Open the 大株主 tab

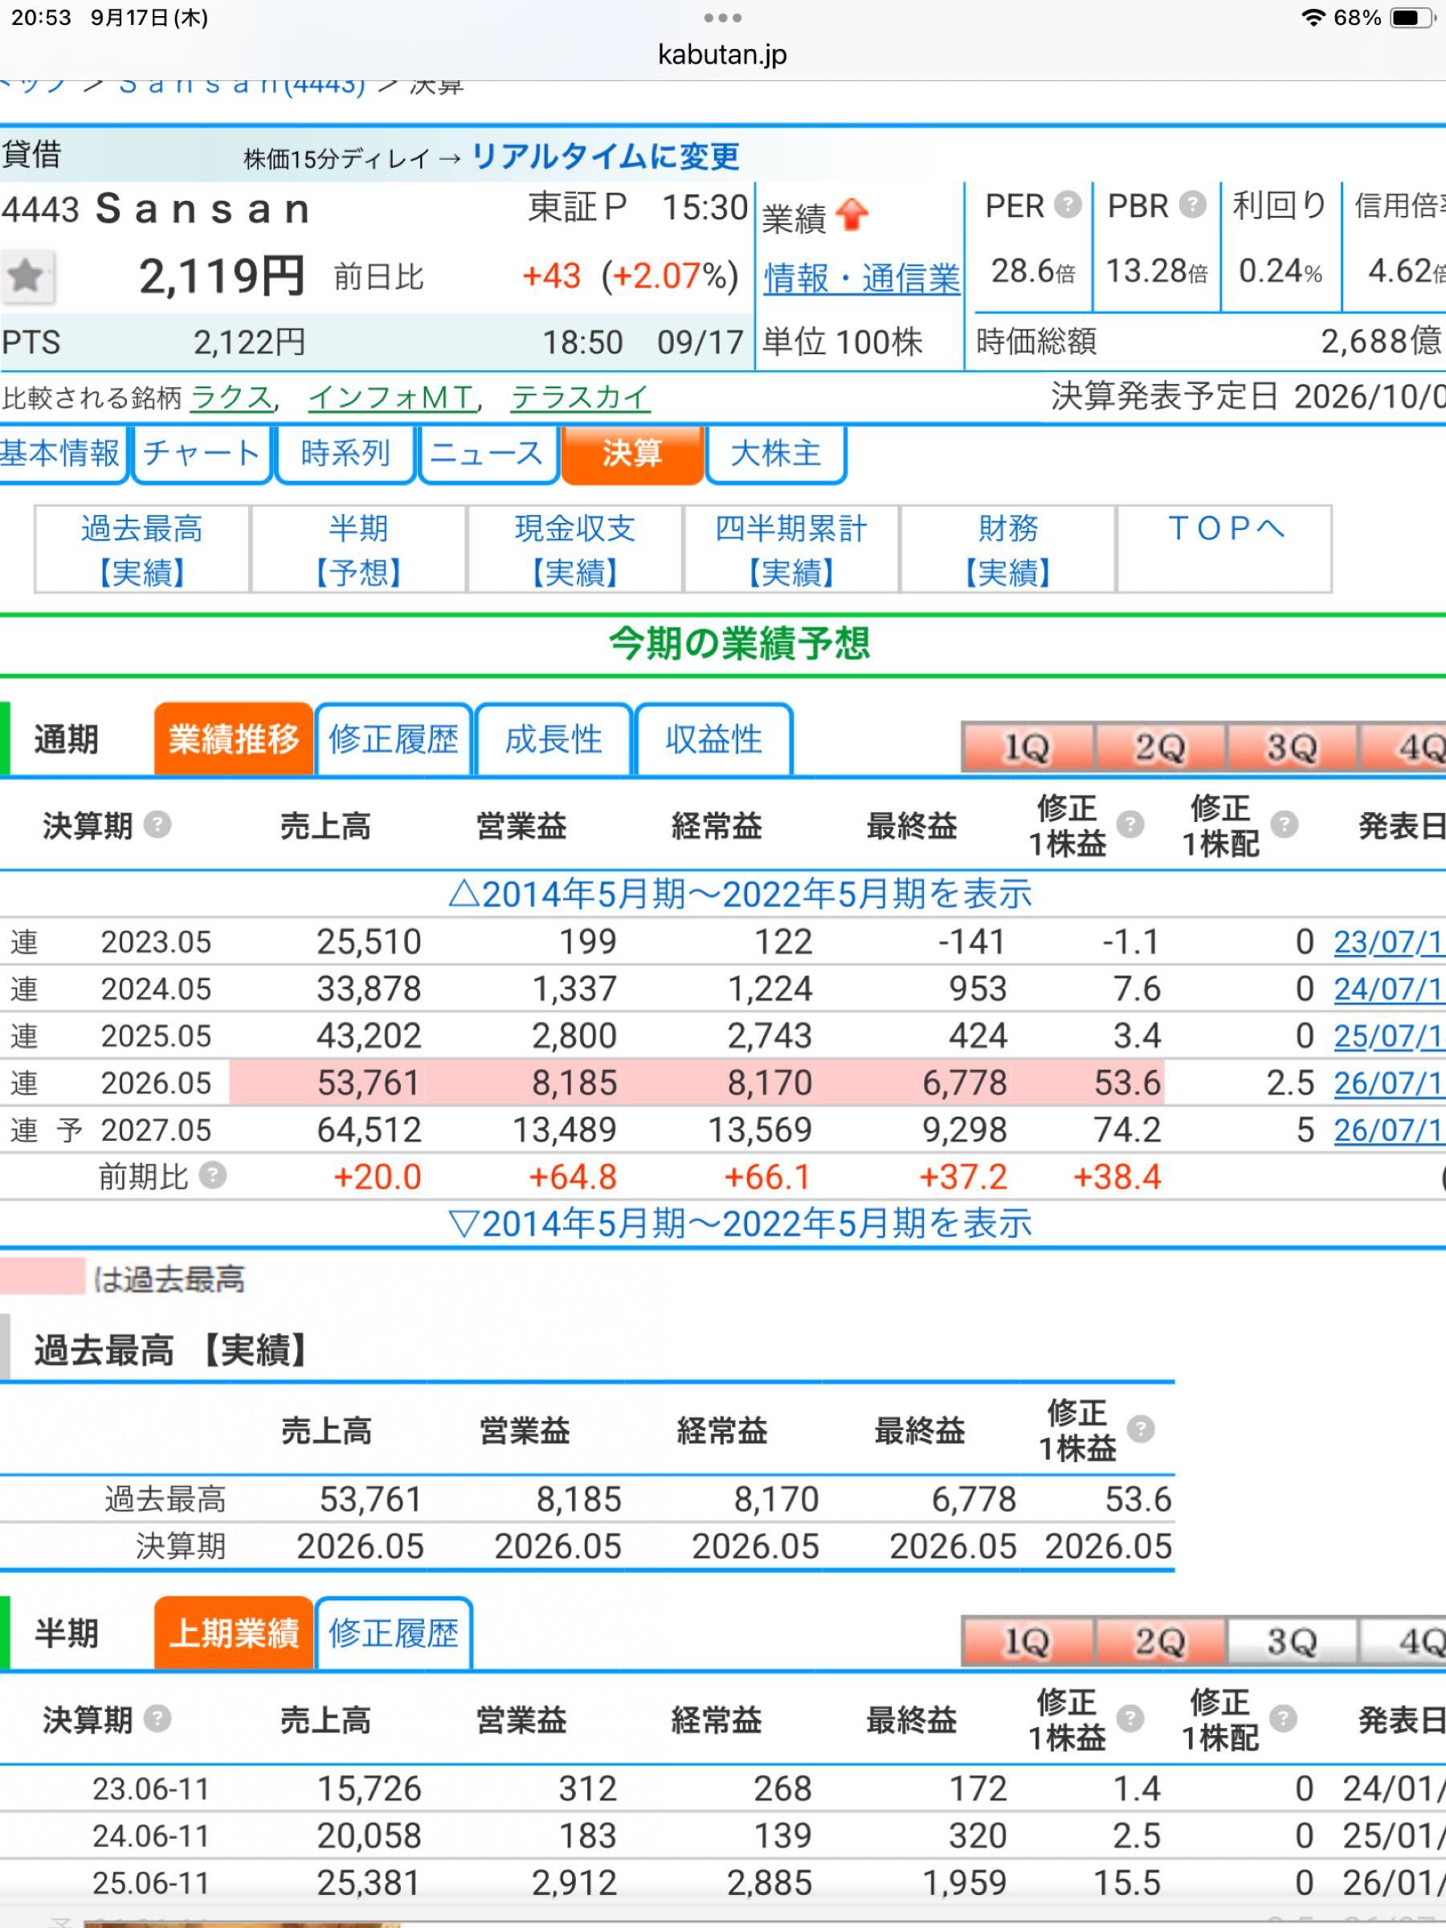776,453
